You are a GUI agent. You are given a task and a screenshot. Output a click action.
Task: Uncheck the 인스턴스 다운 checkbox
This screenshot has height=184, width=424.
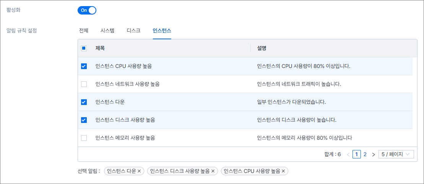(84, 102)
